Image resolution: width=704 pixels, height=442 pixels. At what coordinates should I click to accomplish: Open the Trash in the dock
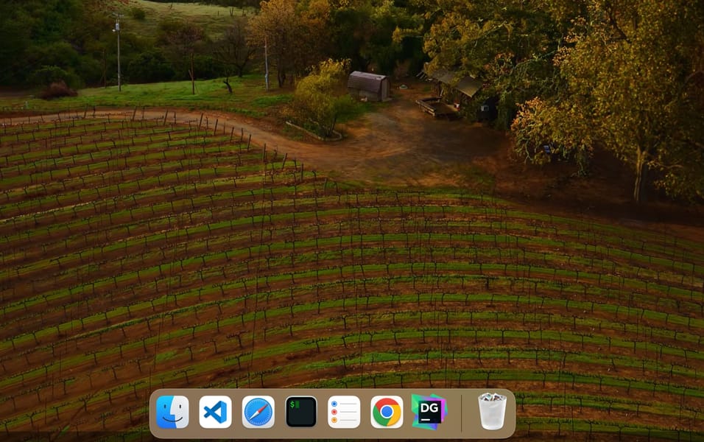(x=492, y=411)
